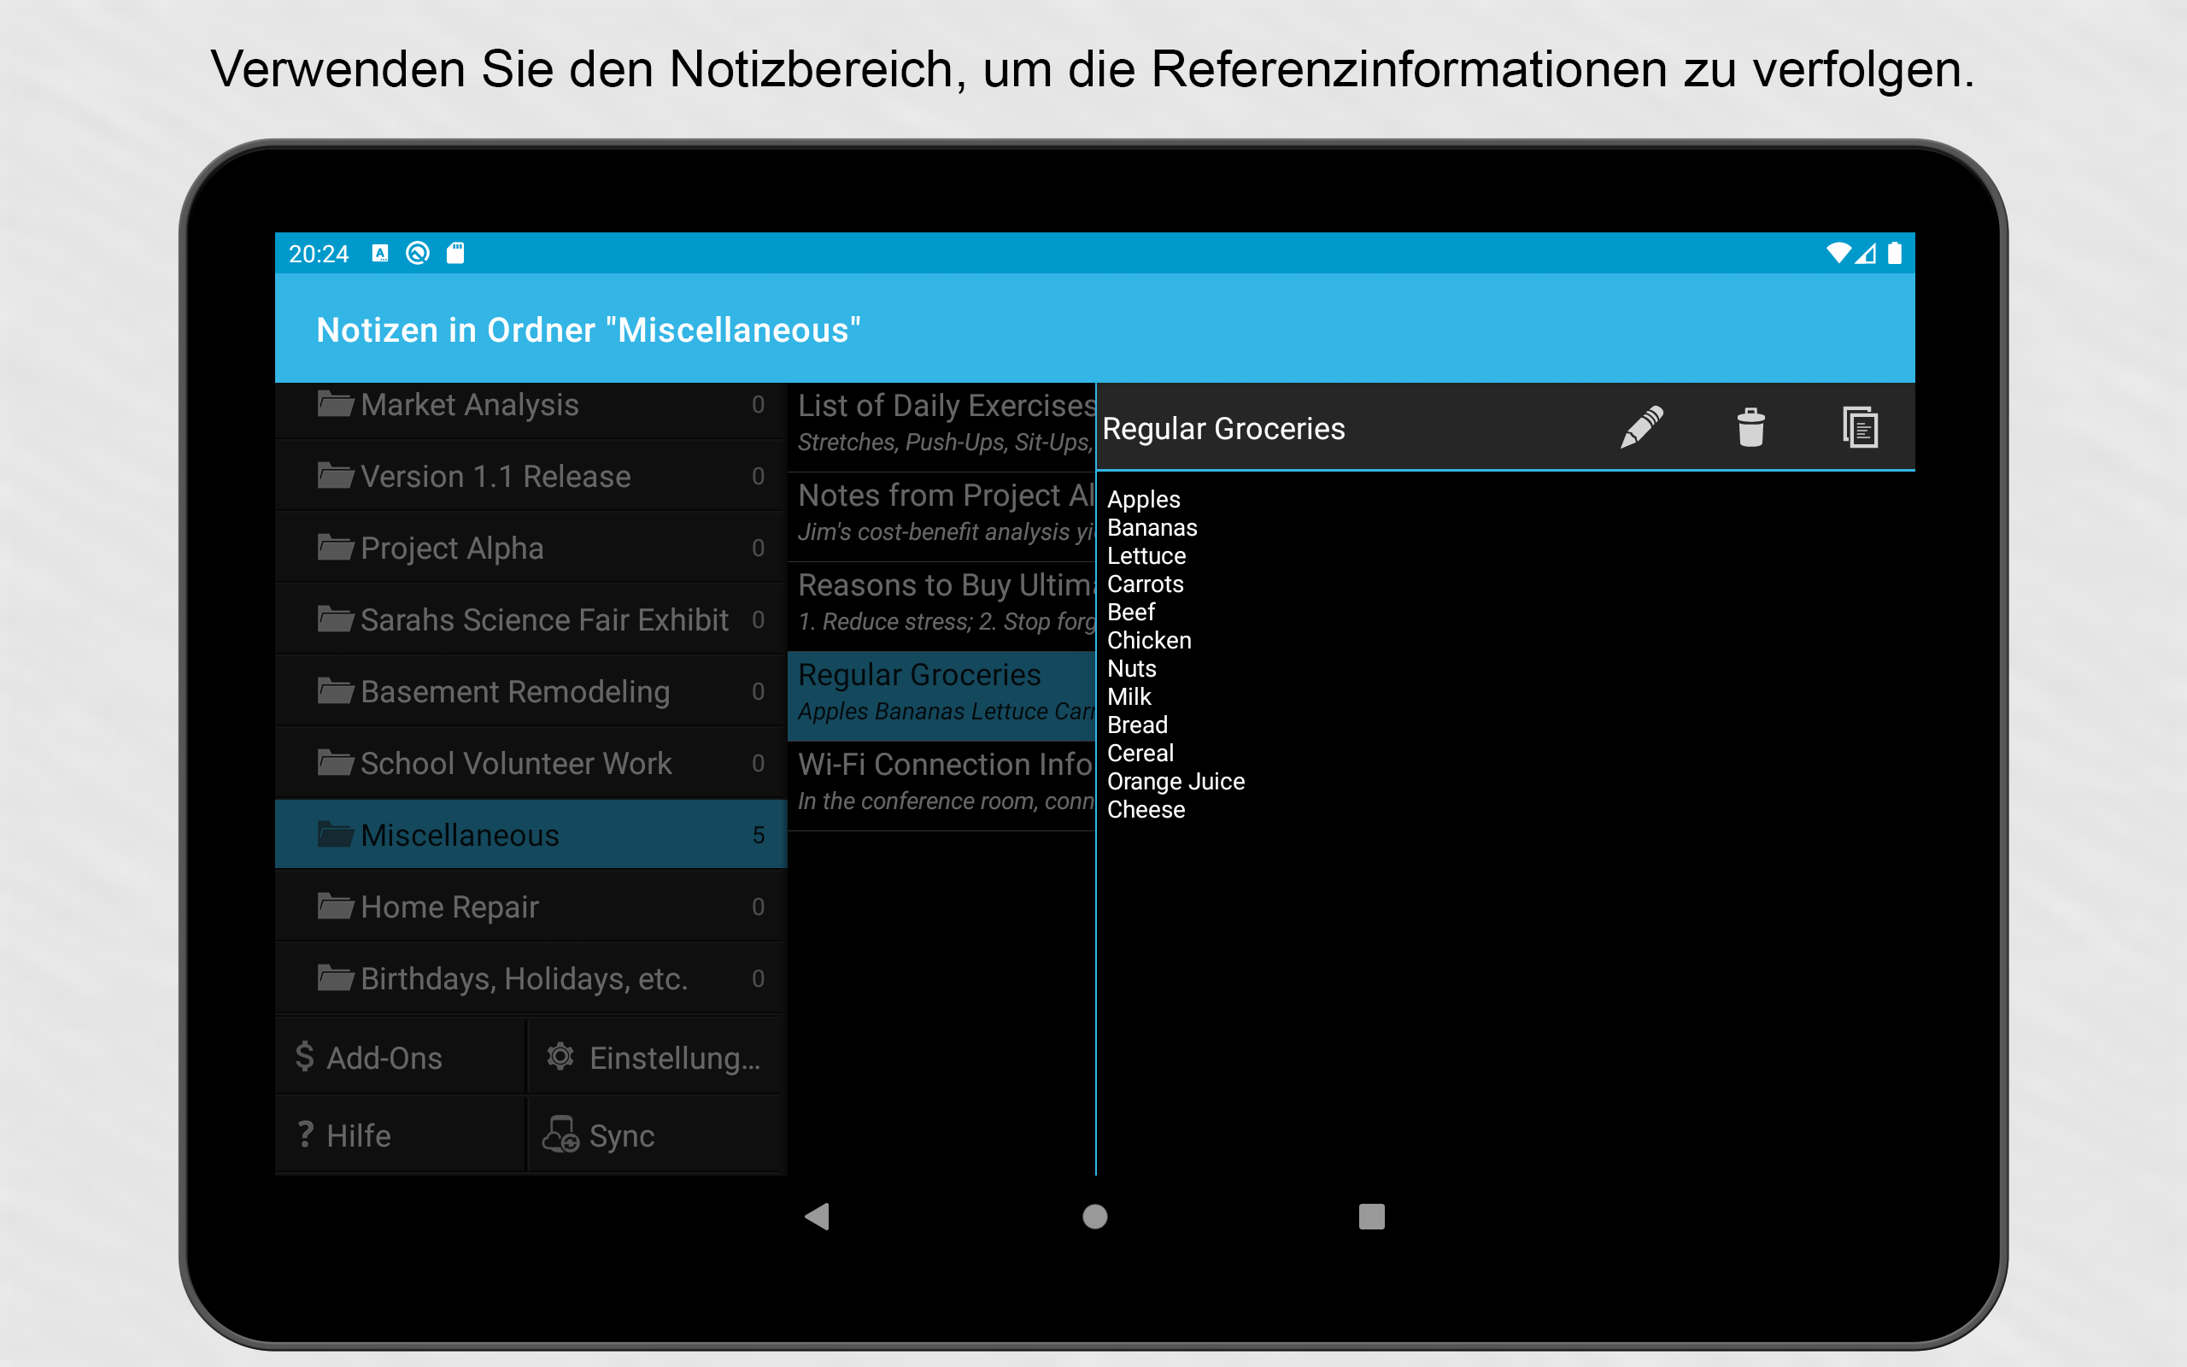Tap the Android home navigation button
Image resolution: width=2187 pixels, height=1367 pixels.
pos(1094,1216)
